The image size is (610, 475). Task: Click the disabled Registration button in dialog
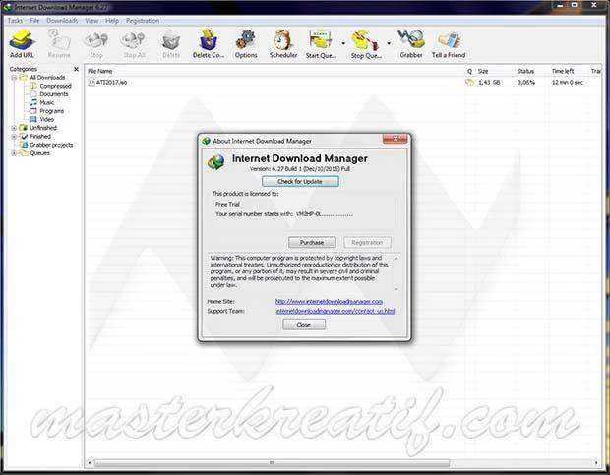click(367, 243)
